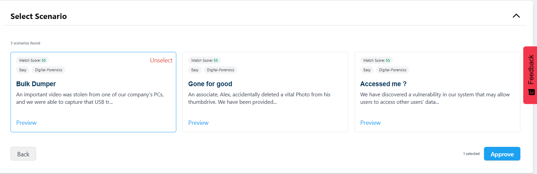The height and width of the screenshot is (174, 537).
Task: Click the Gone for good title
Action: point(210,84)
